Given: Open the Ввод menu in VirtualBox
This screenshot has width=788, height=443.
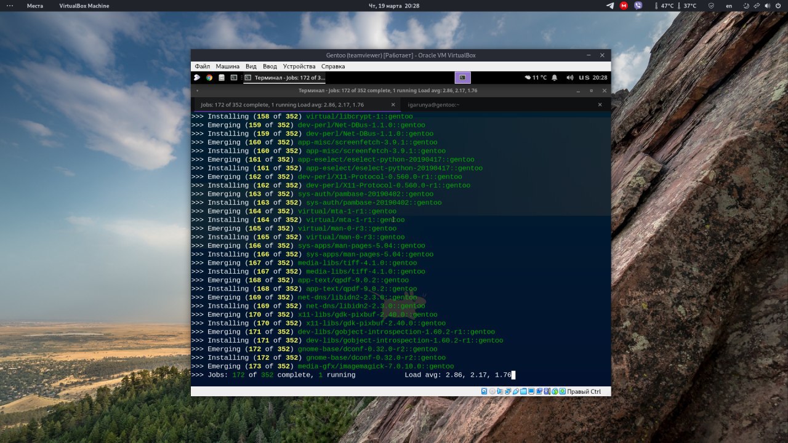Looking at the screenshot, I should [270, 66].
